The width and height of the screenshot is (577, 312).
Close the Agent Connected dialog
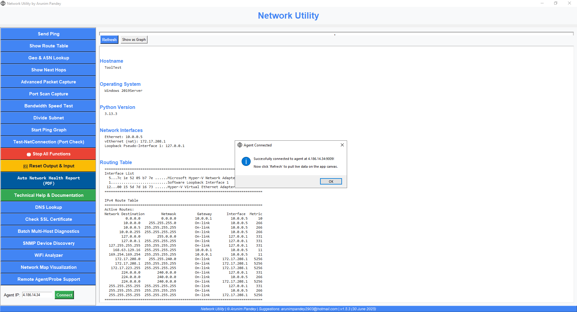[342, 145]
